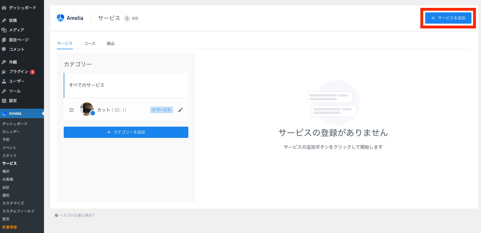Image resolution: width=481 pixels, height=233 pixels.
Task: Open the 新着情報 link in sidebar
Action: tap(10, 227)
